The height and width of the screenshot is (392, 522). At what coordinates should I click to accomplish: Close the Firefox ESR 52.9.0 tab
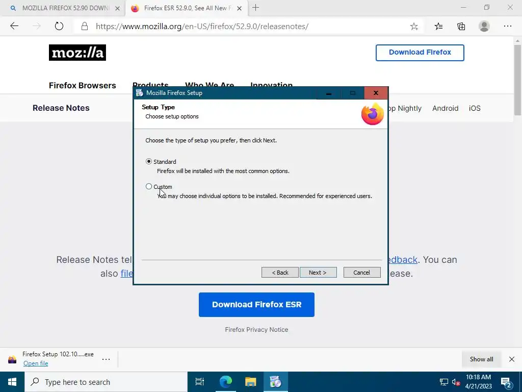click(240, 8)
